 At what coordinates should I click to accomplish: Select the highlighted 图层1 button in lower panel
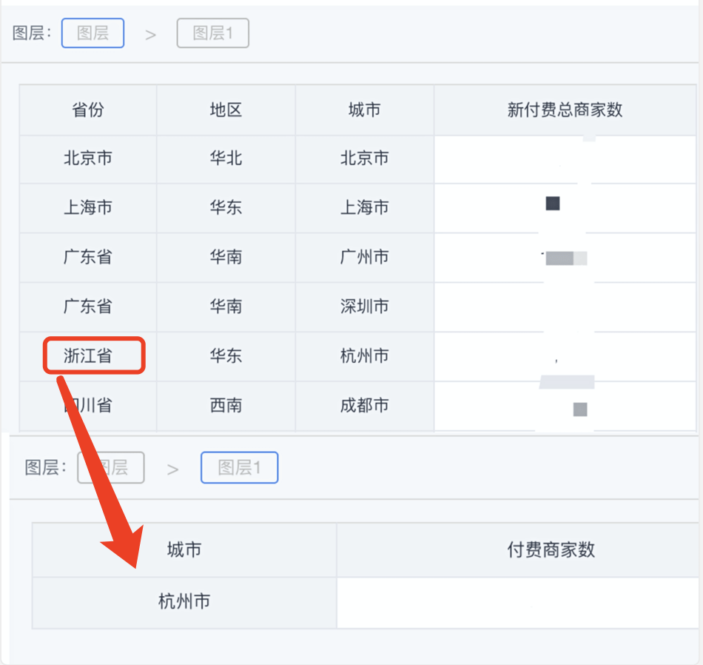240,467
